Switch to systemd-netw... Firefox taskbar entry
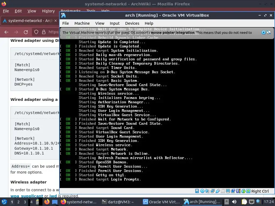The width and height of the screenshot is (275, 206). point(78,202)
